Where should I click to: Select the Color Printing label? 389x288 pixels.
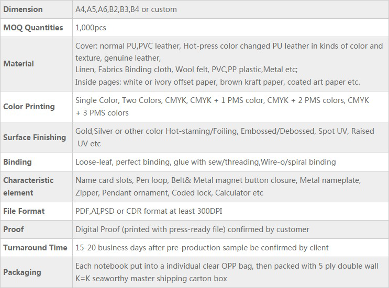[29, 106]
